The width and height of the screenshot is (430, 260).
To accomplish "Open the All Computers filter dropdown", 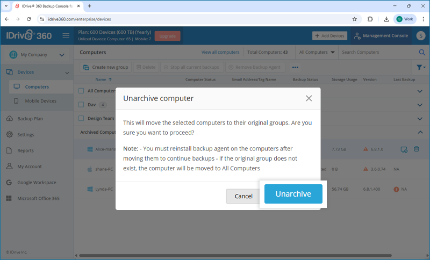I will click(x=317, y=52).
